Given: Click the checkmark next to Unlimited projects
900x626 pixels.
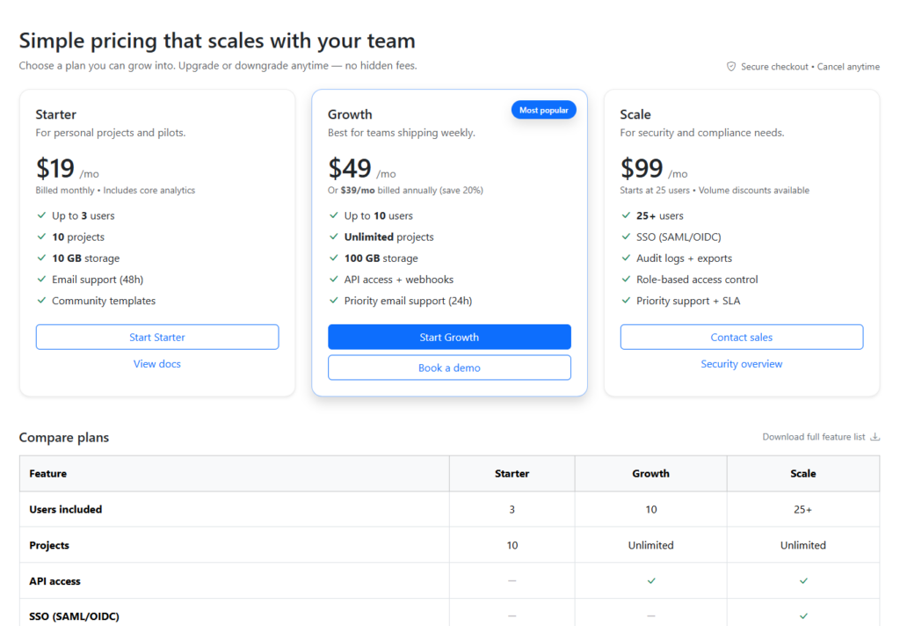Looking at the screenshot, I should (x=334, y=237).
